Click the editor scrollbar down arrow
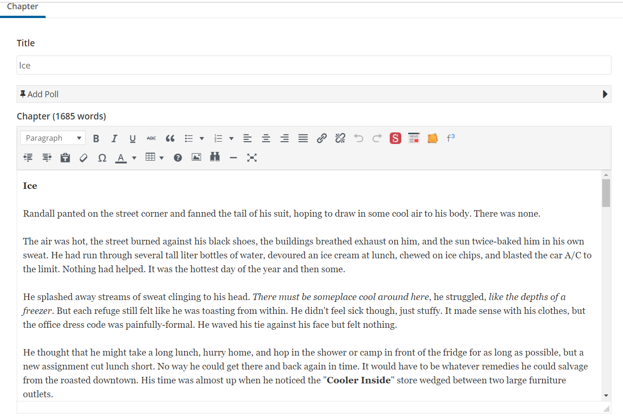 (606, 396)
